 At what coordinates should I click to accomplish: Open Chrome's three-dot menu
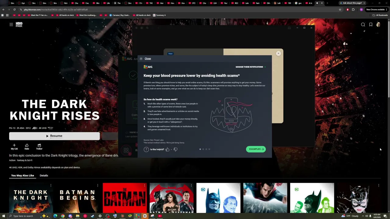387,9
